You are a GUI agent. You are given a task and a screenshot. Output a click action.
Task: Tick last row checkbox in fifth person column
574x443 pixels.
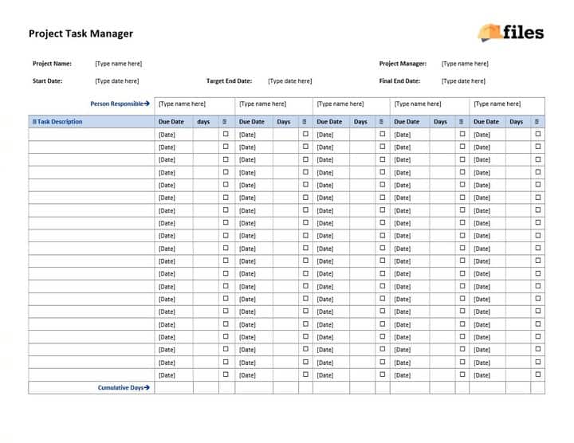coord(538,374)
